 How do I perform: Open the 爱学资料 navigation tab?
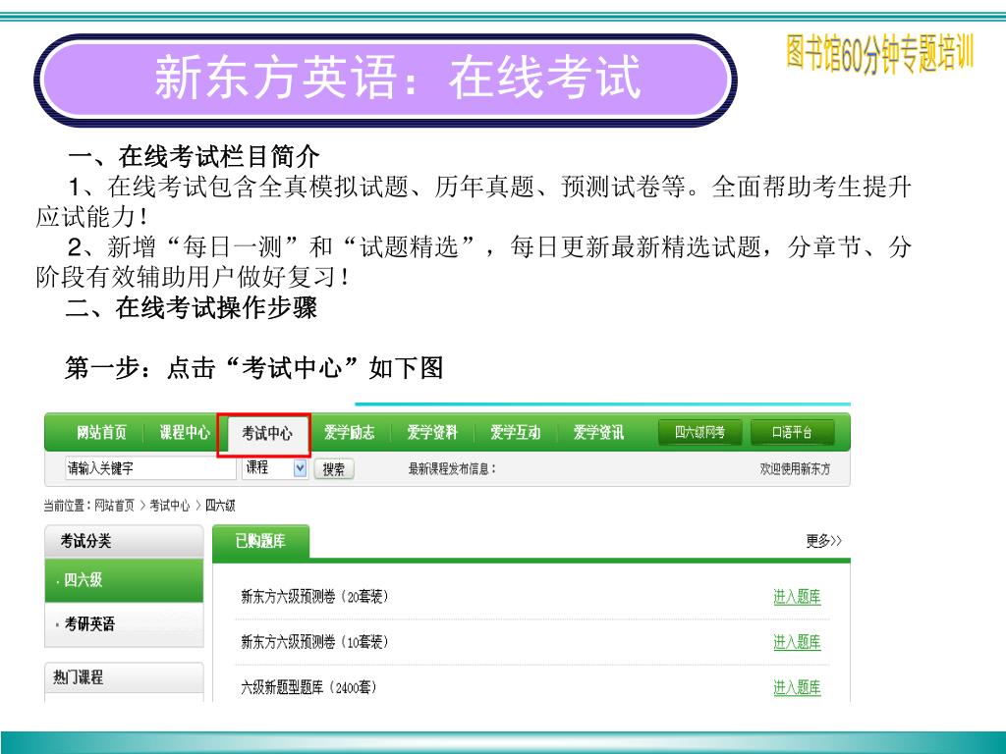(x=432, y=432)
